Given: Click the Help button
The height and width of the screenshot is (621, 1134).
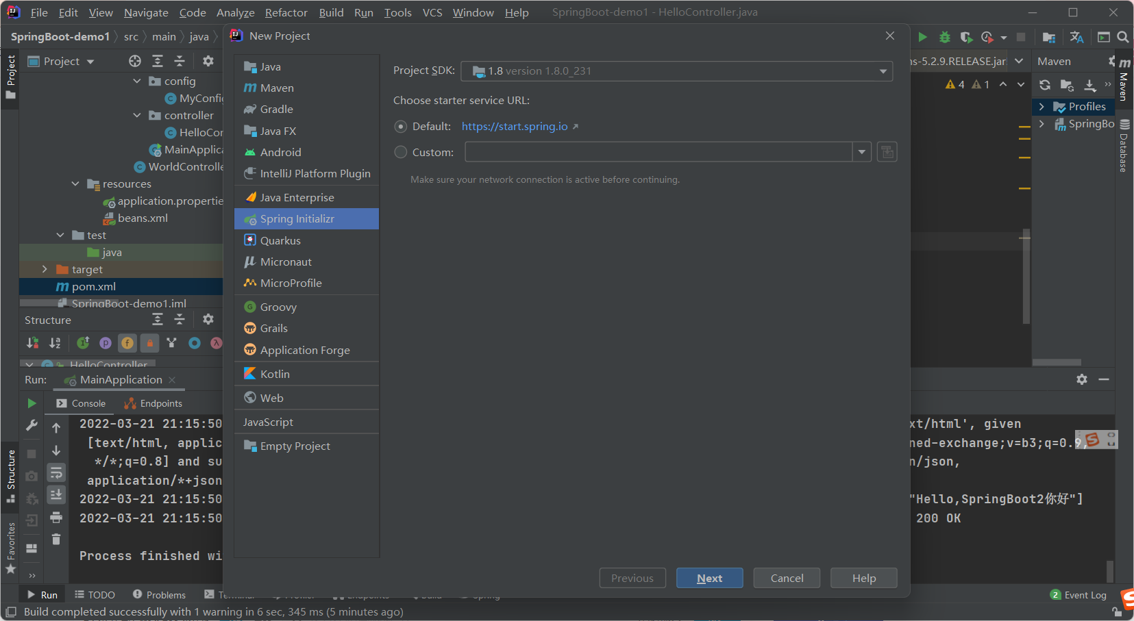Looking at the screenshot, I should click(x=864, y=578).
